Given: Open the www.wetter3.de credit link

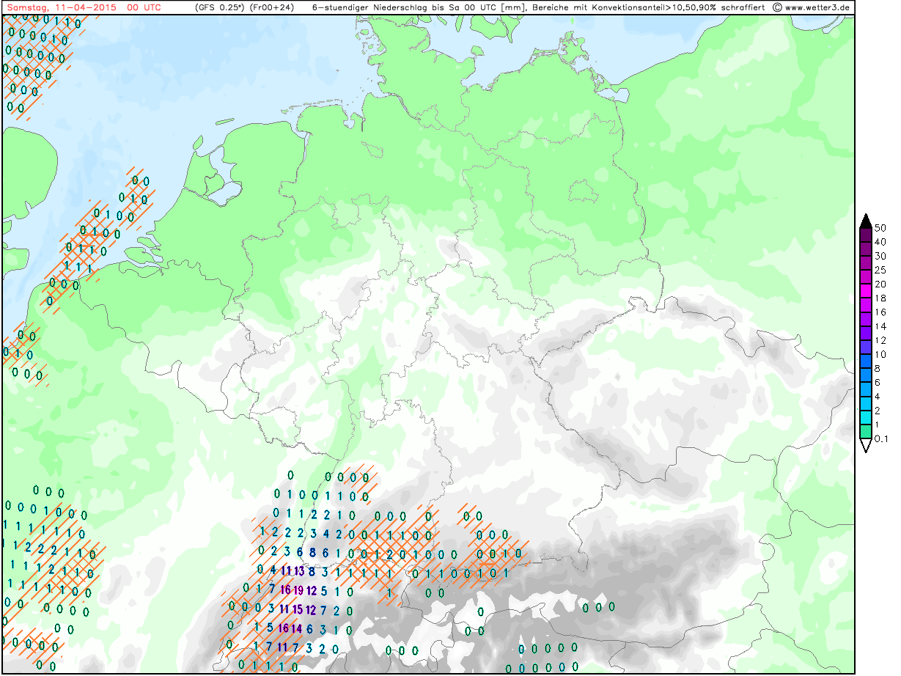Looking at the screenshot, I should coord(817,7).
